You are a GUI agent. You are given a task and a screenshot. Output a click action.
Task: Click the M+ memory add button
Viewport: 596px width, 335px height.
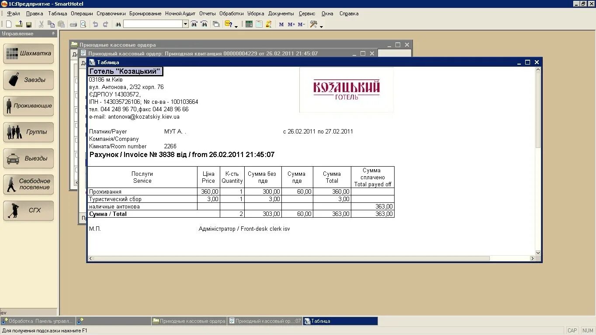click(291, 24)
